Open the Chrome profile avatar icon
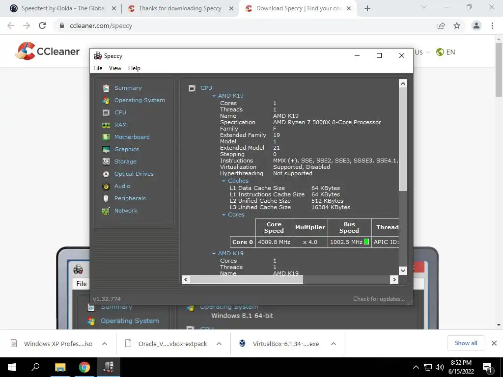Viewport: 503px width, 377px height. 476,26
